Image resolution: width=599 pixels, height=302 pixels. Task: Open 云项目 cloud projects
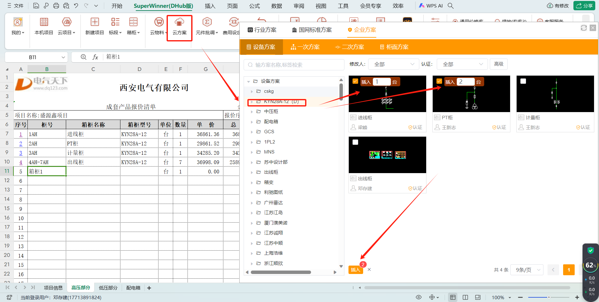click(x=66, y=26)
